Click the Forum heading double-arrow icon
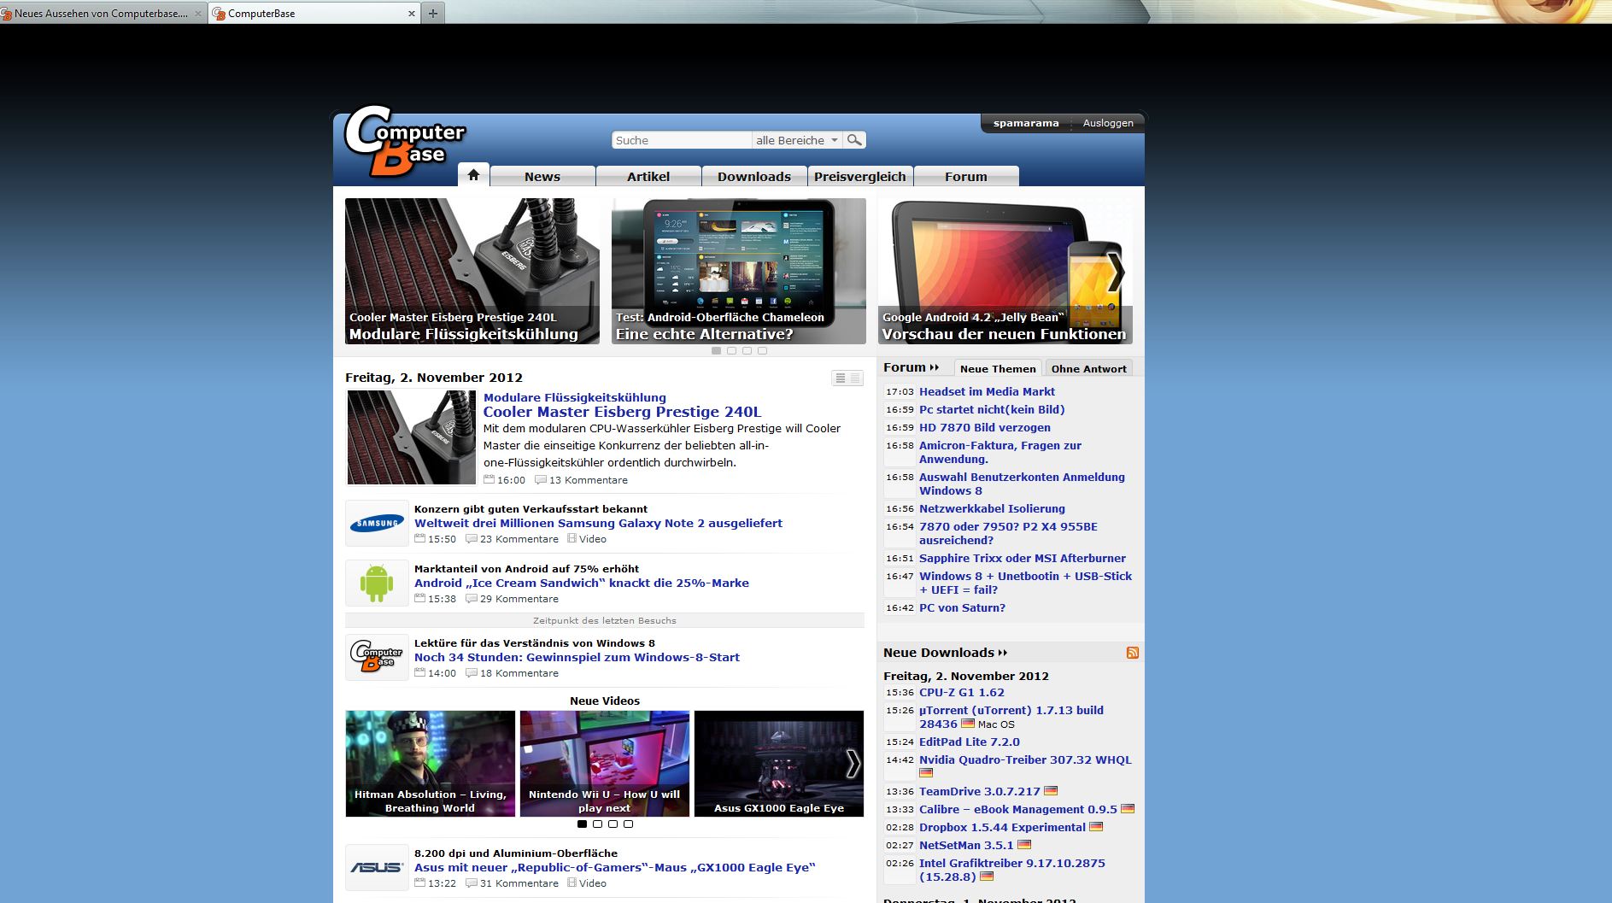This screenshot has height=903, width=1612. tap(934, 367)
